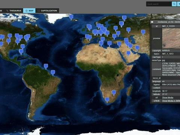Select the northernmost marker over northern Russia
The height and width of the screenshot is (135, 180).
[x=124, y=18]
